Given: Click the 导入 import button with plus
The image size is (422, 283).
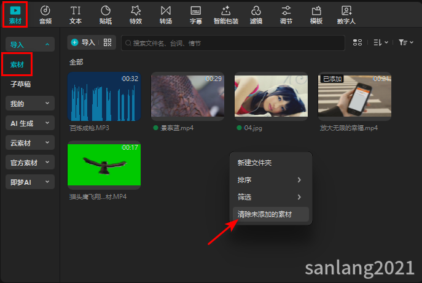Looking at the screenshot, I should click(83, 42).
